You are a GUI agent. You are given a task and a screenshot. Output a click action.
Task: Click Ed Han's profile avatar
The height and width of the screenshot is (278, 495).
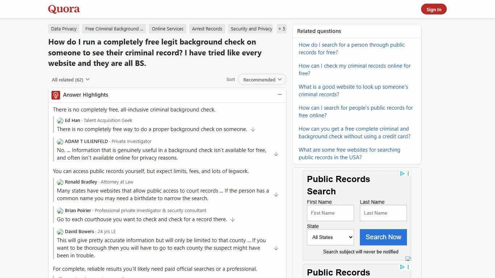click(x=60, y=121)
